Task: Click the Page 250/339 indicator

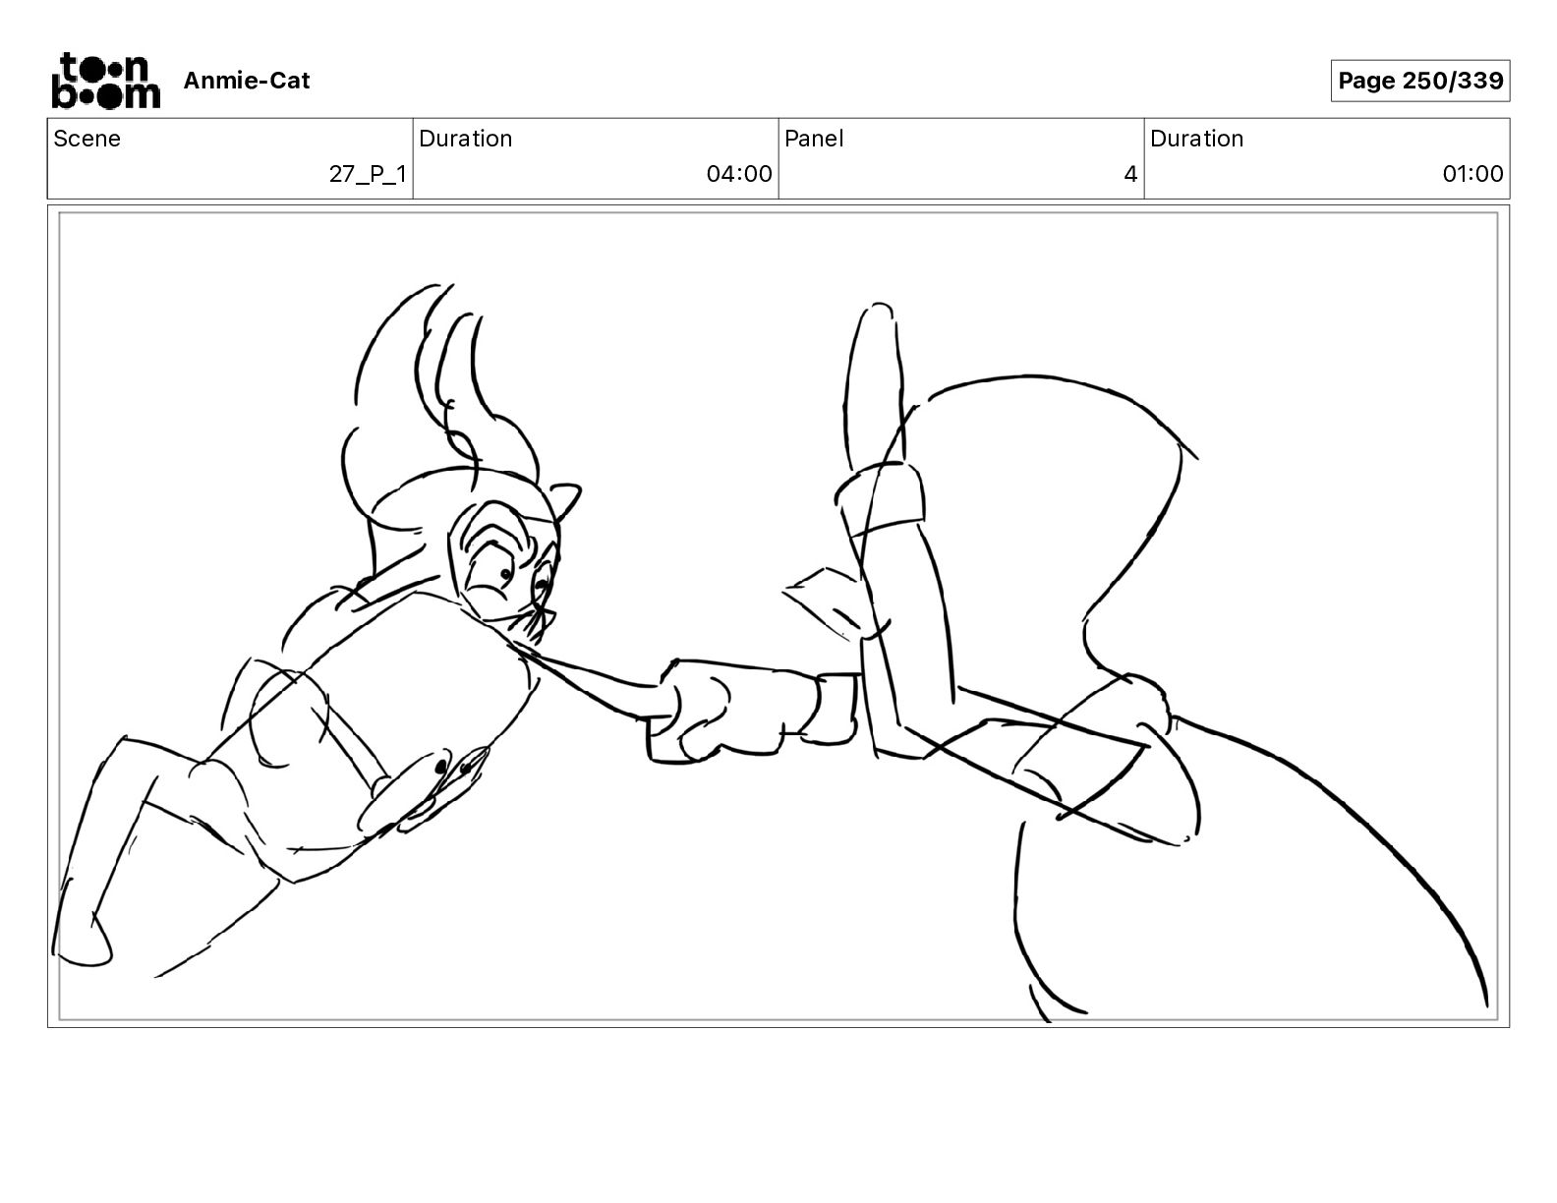Action: point(1420,81)
